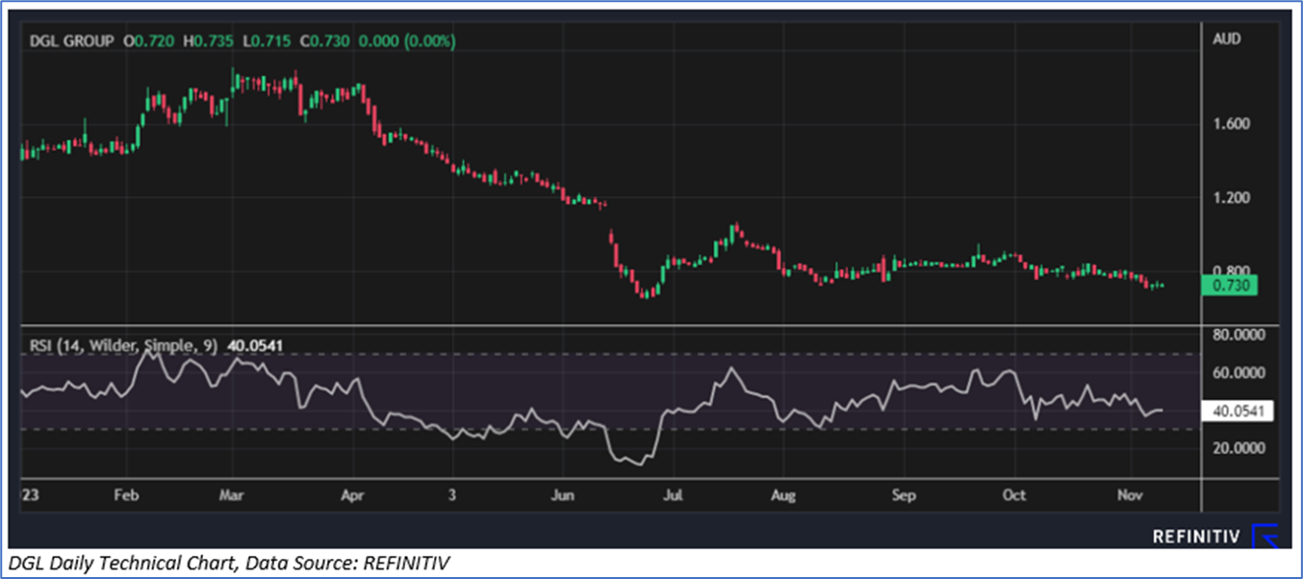Click the AUD currency label
Image resolution: width=1303 pixels, height=579 pixels.
(1227, 39)
